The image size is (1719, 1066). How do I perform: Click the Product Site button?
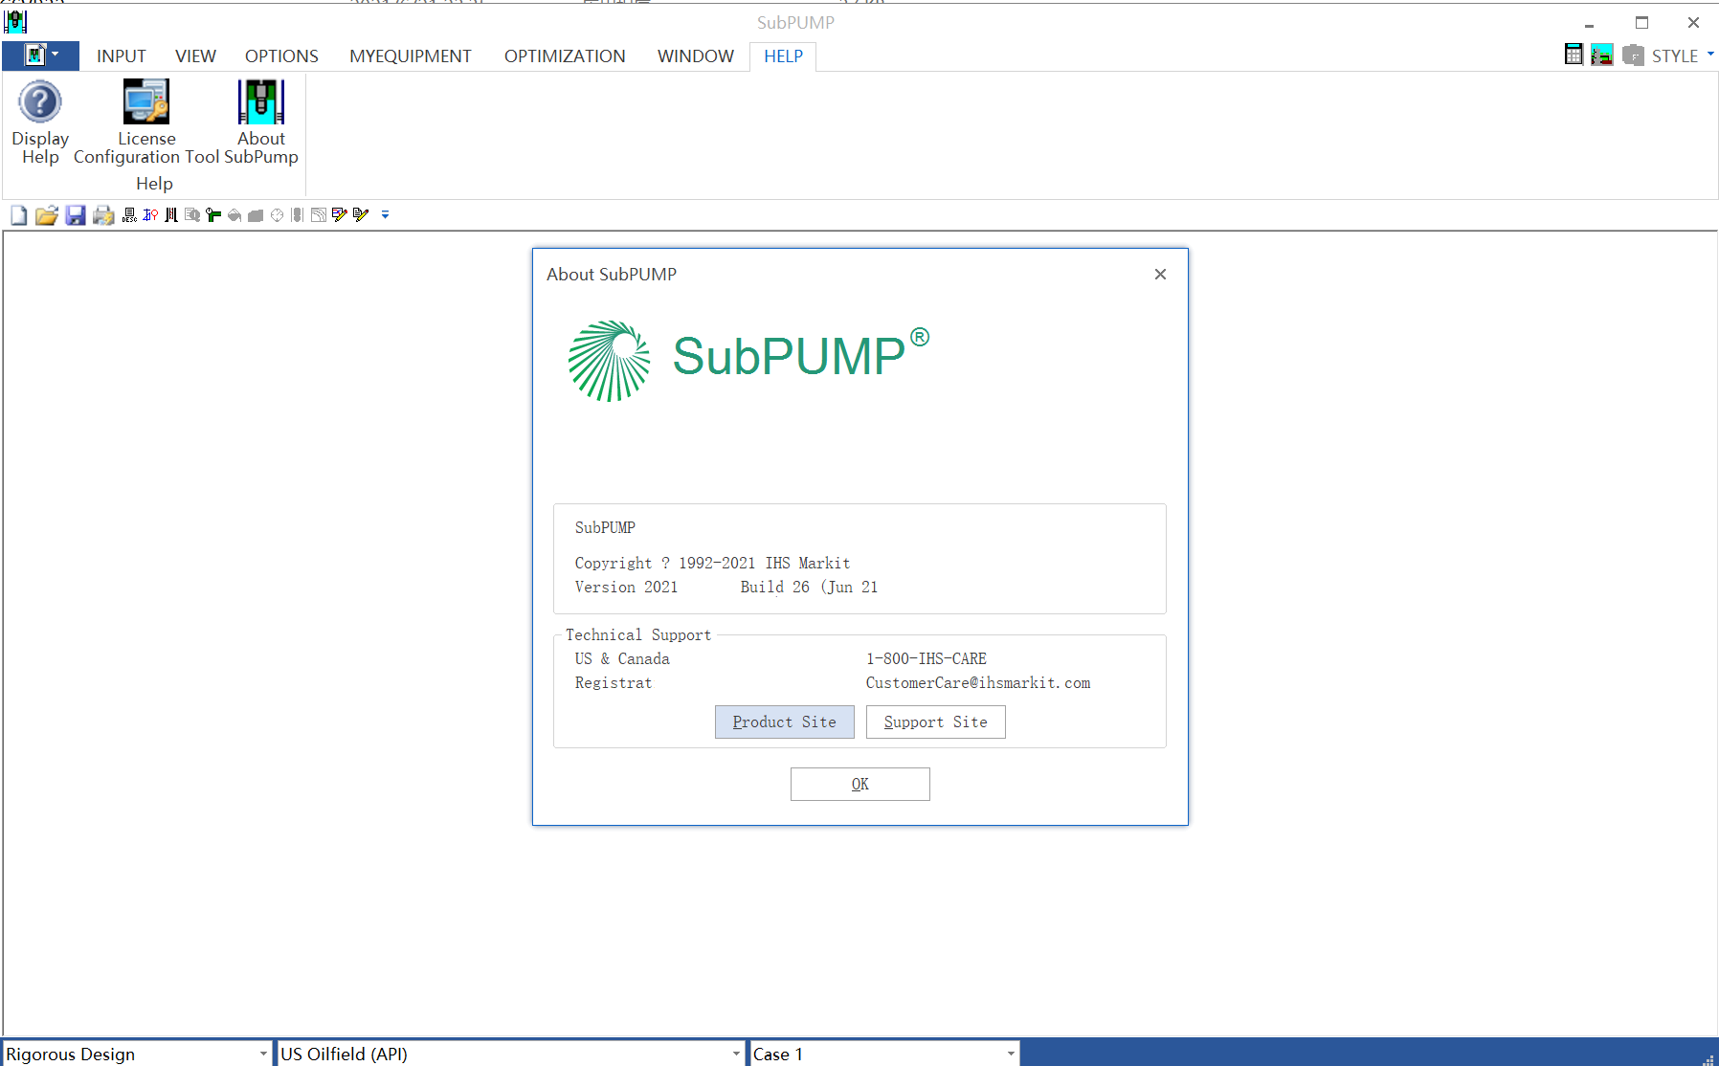coord(785,722)
